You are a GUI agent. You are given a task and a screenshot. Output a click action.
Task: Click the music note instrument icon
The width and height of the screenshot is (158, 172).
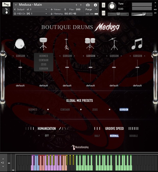6,11
